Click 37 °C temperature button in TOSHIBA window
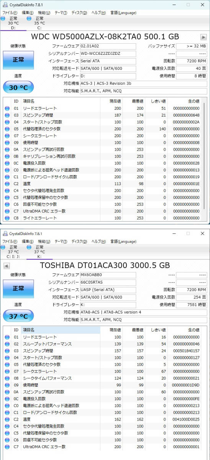The width and height of the screenshot is (210, 460). [18, 317]
